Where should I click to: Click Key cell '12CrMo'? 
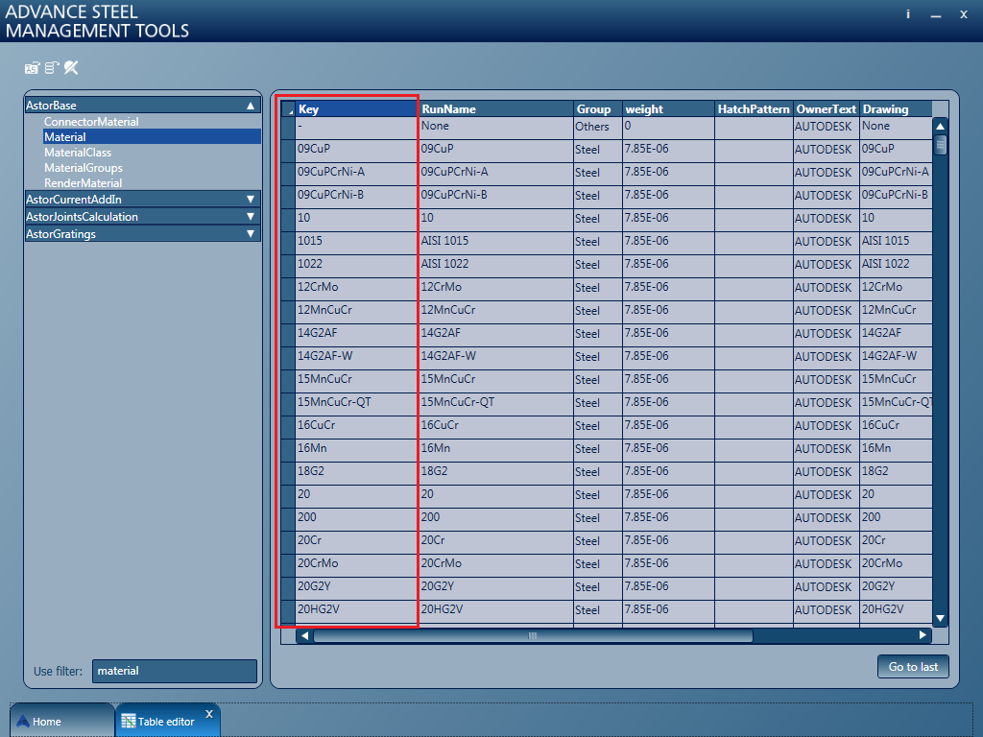[x=357, y=289]
